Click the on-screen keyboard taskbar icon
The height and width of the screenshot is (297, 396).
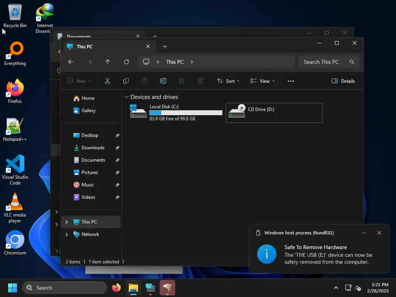click(150, 288)
